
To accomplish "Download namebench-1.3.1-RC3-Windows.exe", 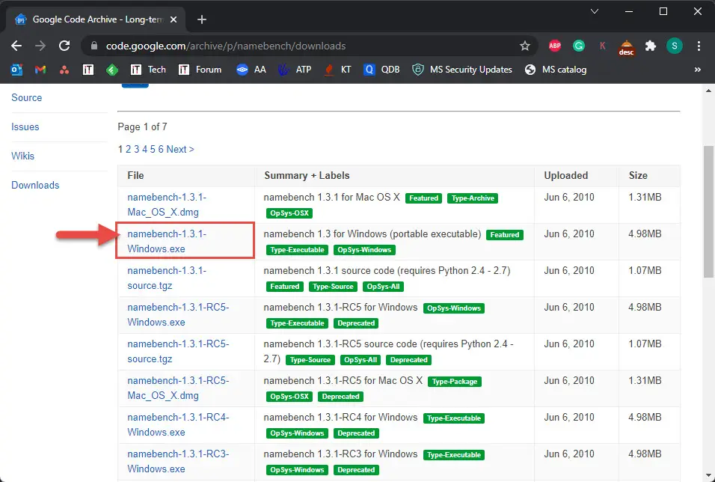I will [x=178, y=462].
